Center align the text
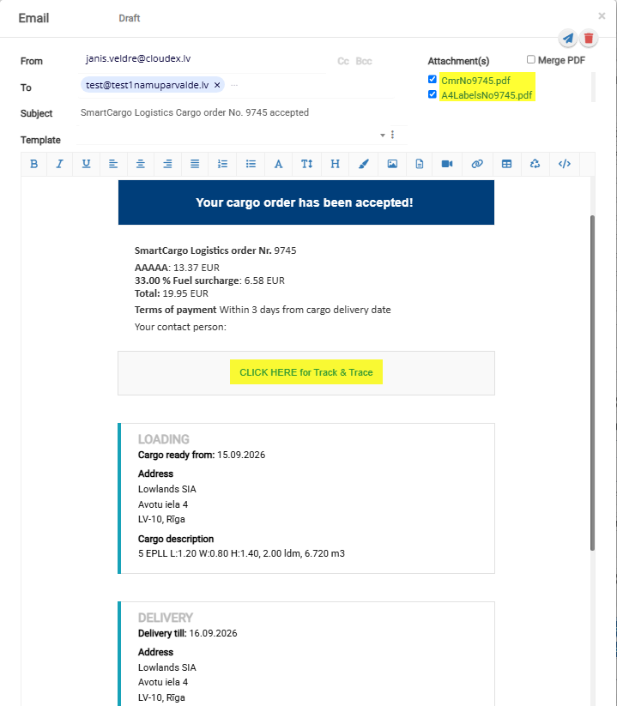617x706 pixels. click(141, 164)
